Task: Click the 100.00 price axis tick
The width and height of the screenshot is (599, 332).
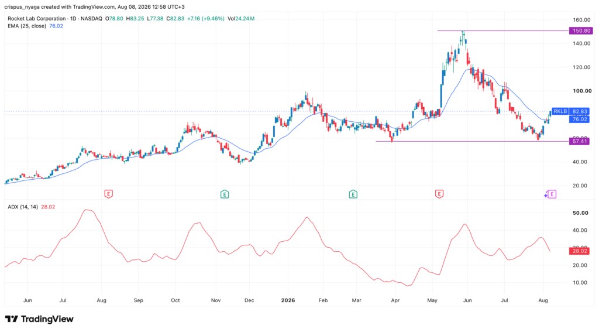Action: point(582,91)
